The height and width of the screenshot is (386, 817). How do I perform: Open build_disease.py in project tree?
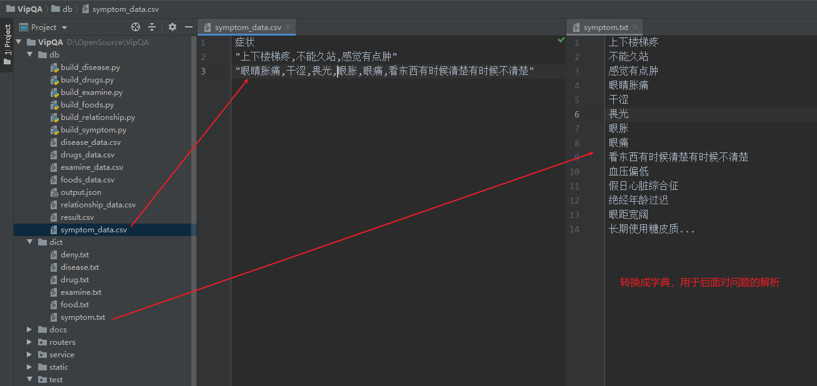pos(90,67)
